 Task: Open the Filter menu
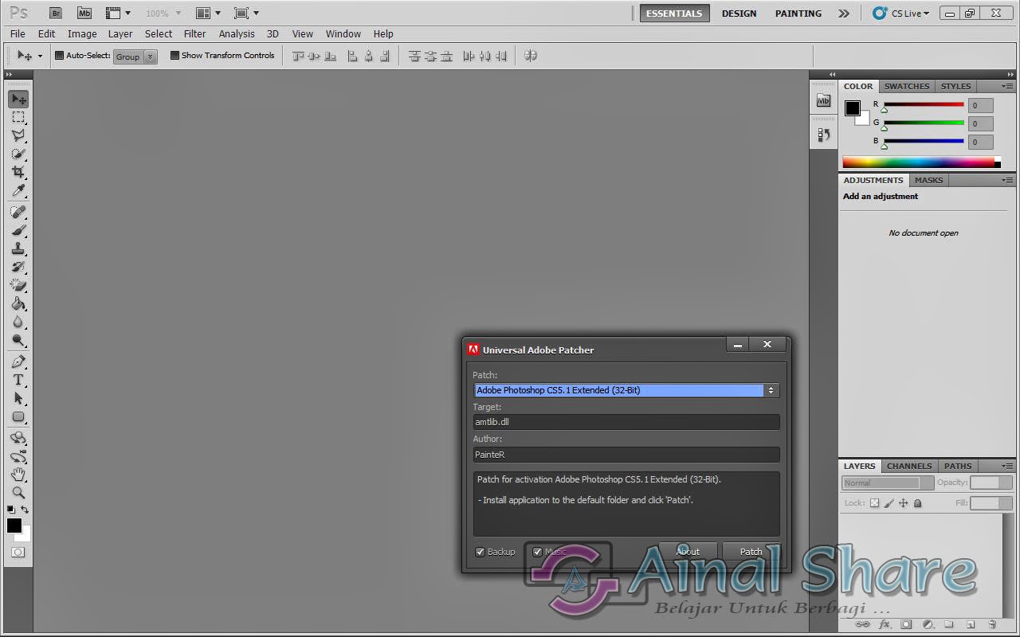194,33
